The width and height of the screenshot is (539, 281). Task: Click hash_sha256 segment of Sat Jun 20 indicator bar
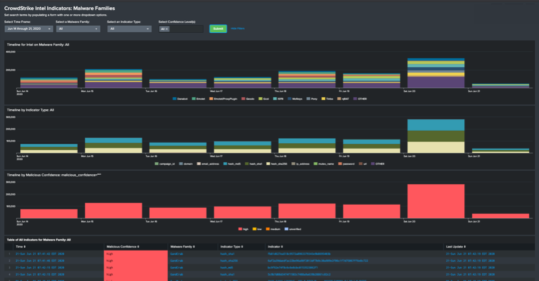point(436,147)
